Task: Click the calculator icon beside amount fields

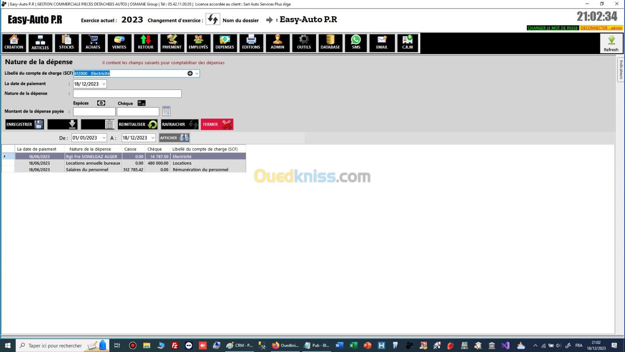Action: coord(166,111)
